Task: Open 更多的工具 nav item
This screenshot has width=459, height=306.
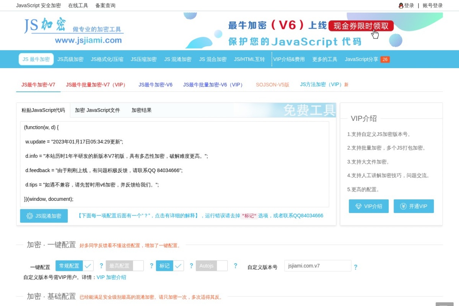Action: click(x=325, y=59)
